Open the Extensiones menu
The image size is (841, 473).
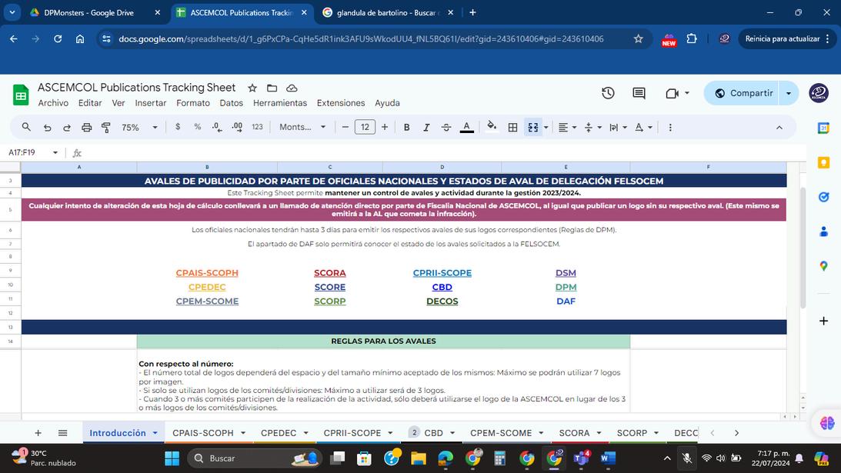tap(341, 103)
